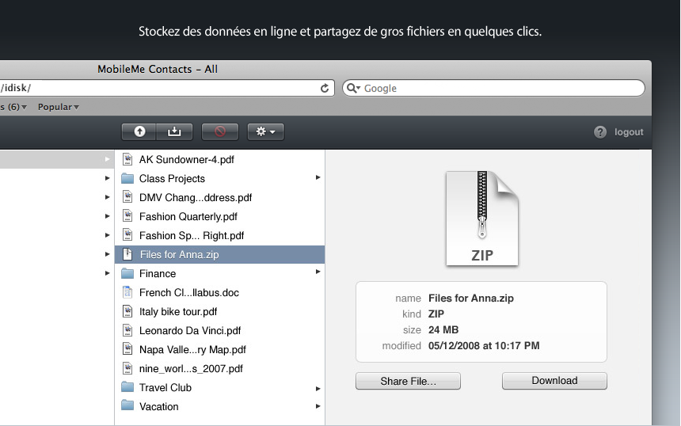
Task: Expand Finance folder using its arrow
Action: (318, 272)
